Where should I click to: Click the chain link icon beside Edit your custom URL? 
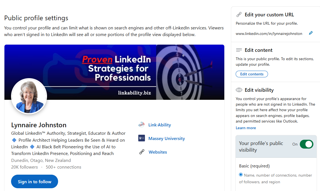239,15
